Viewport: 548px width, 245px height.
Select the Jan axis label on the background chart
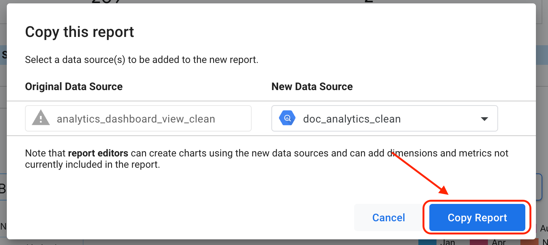(448, 242)
